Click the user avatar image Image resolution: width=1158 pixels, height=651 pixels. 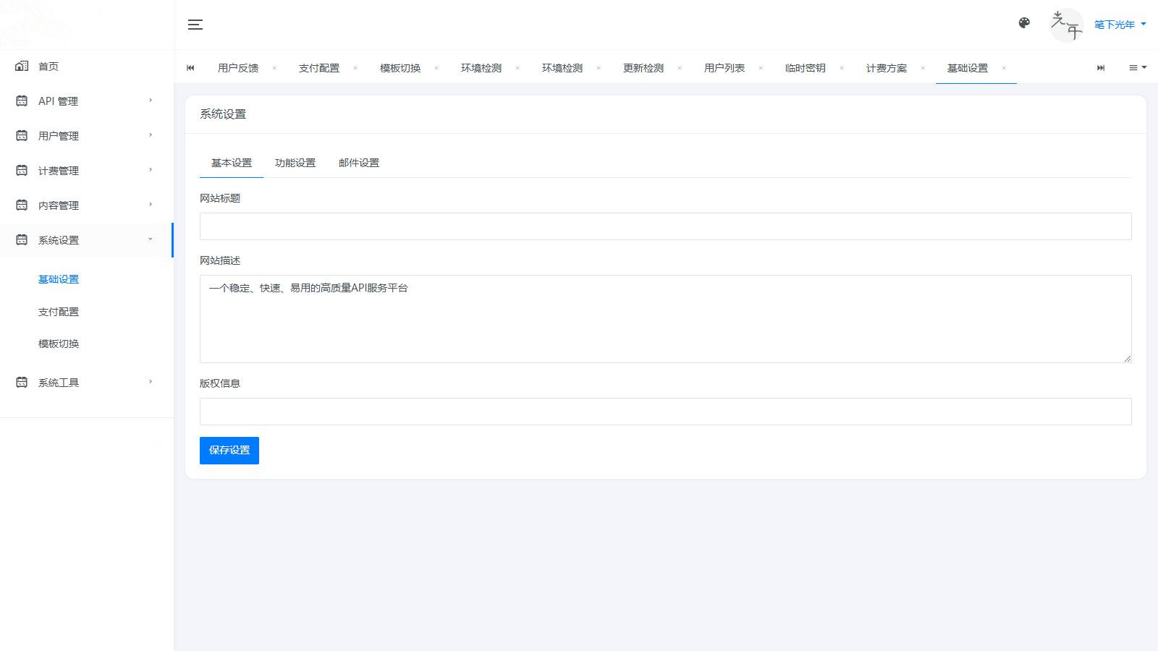1066,25
